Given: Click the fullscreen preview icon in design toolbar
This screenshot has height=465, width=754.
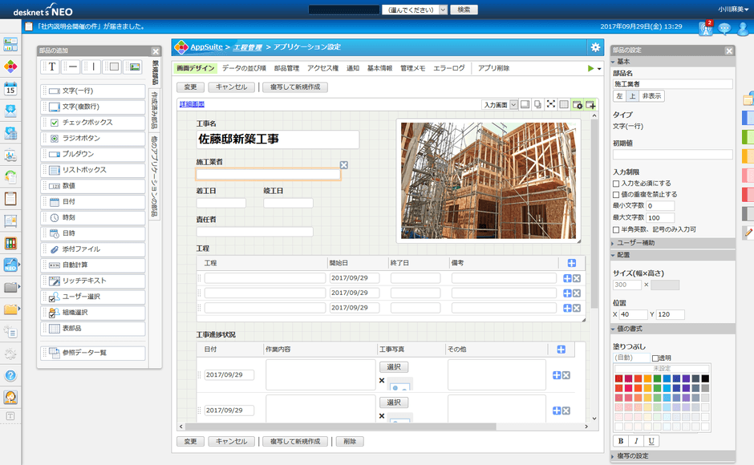Looking at the screenshot, I should pos(550,105).
